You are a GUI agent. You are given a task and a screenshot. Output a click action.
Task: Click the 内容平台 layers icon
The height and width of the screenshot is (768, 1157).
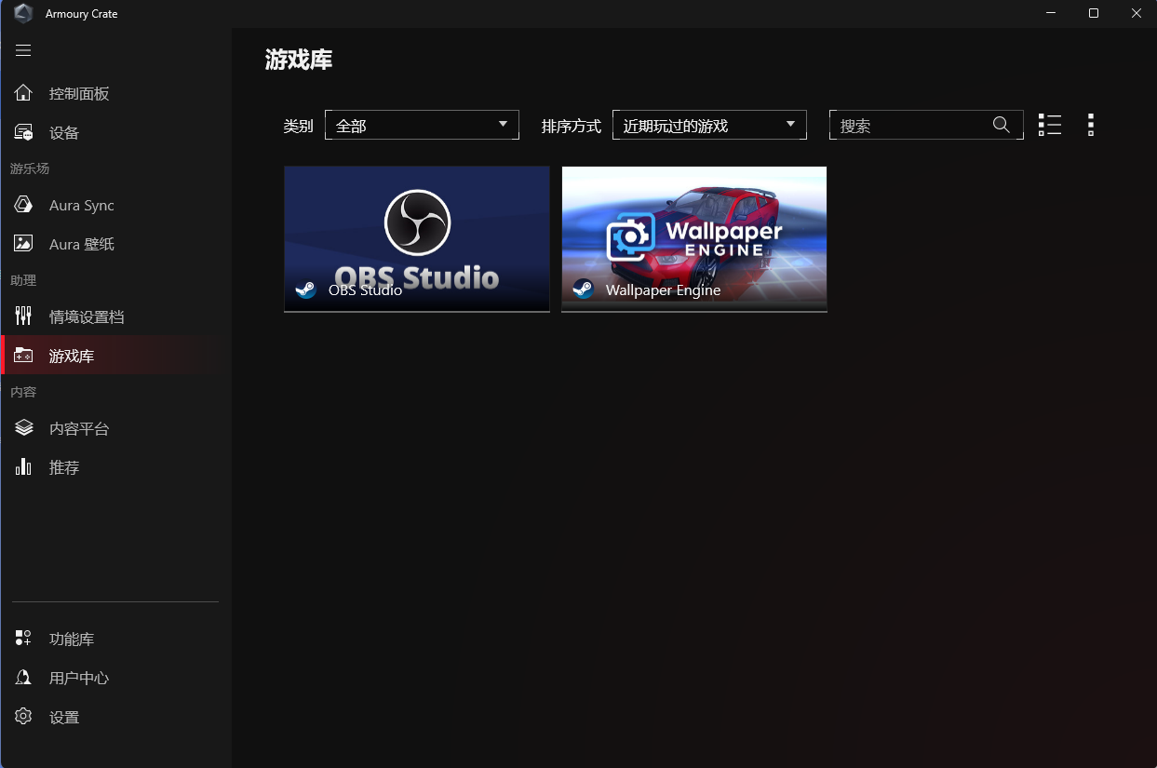coord(24,428)
